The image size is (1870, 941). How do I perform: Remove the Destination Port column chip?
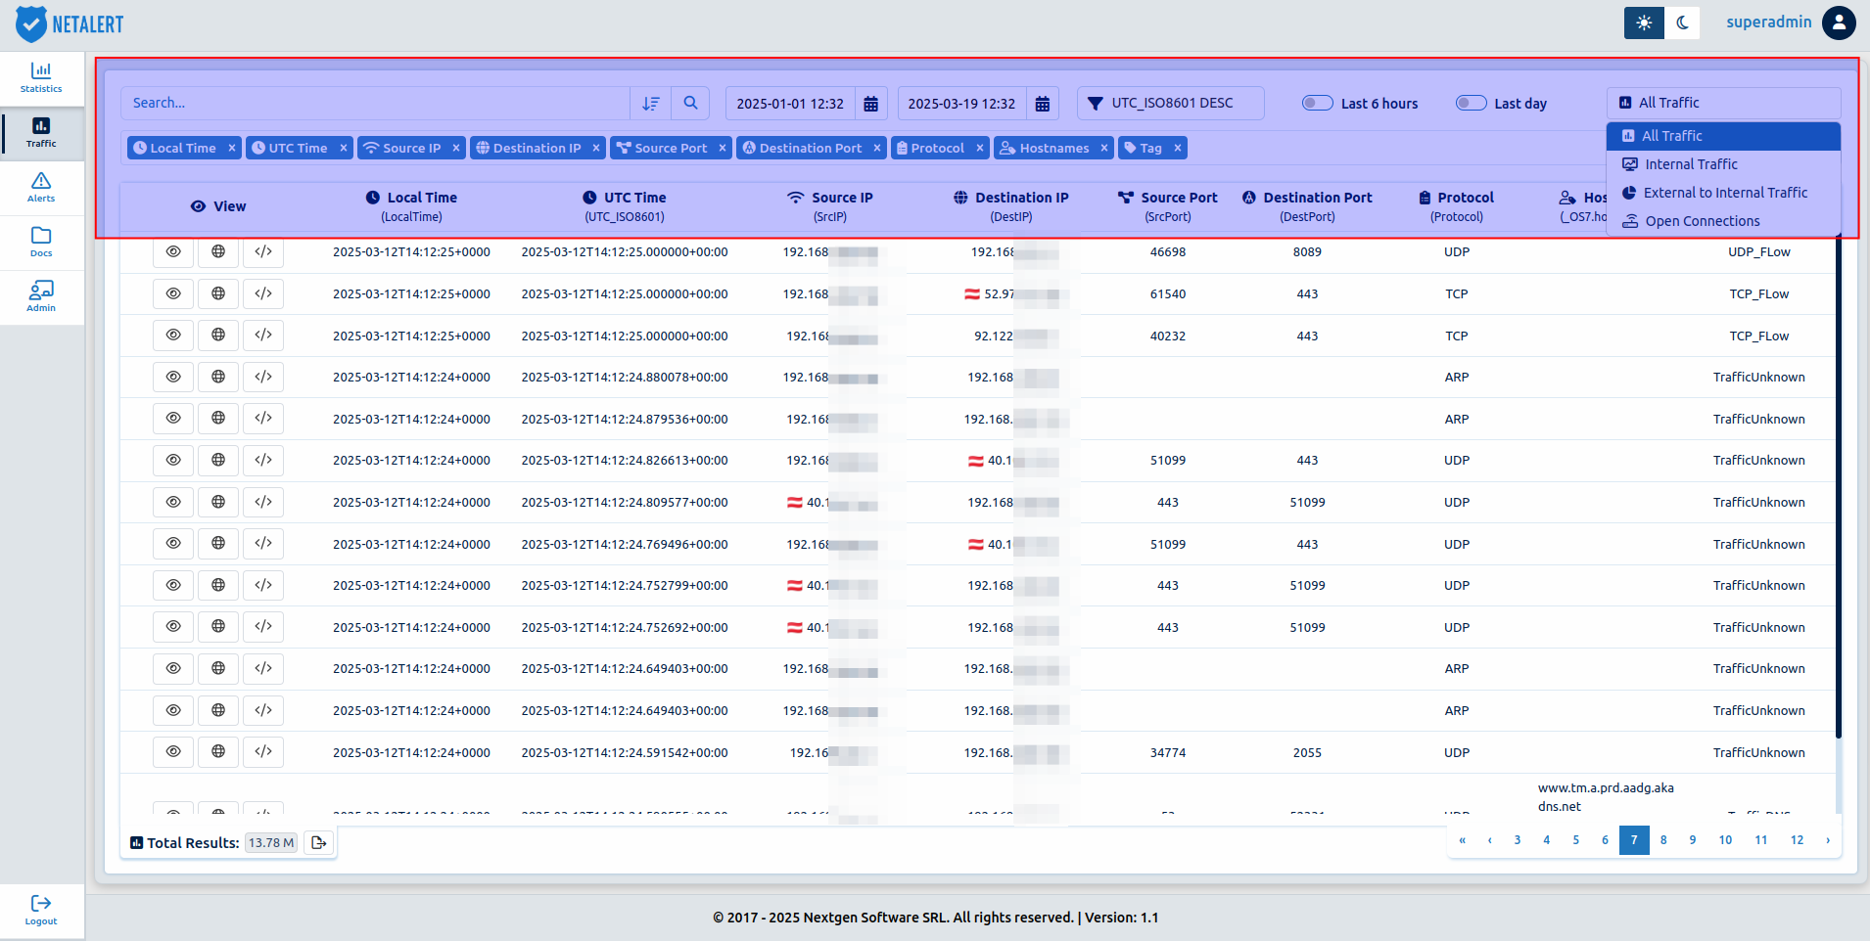pos(877,148)
